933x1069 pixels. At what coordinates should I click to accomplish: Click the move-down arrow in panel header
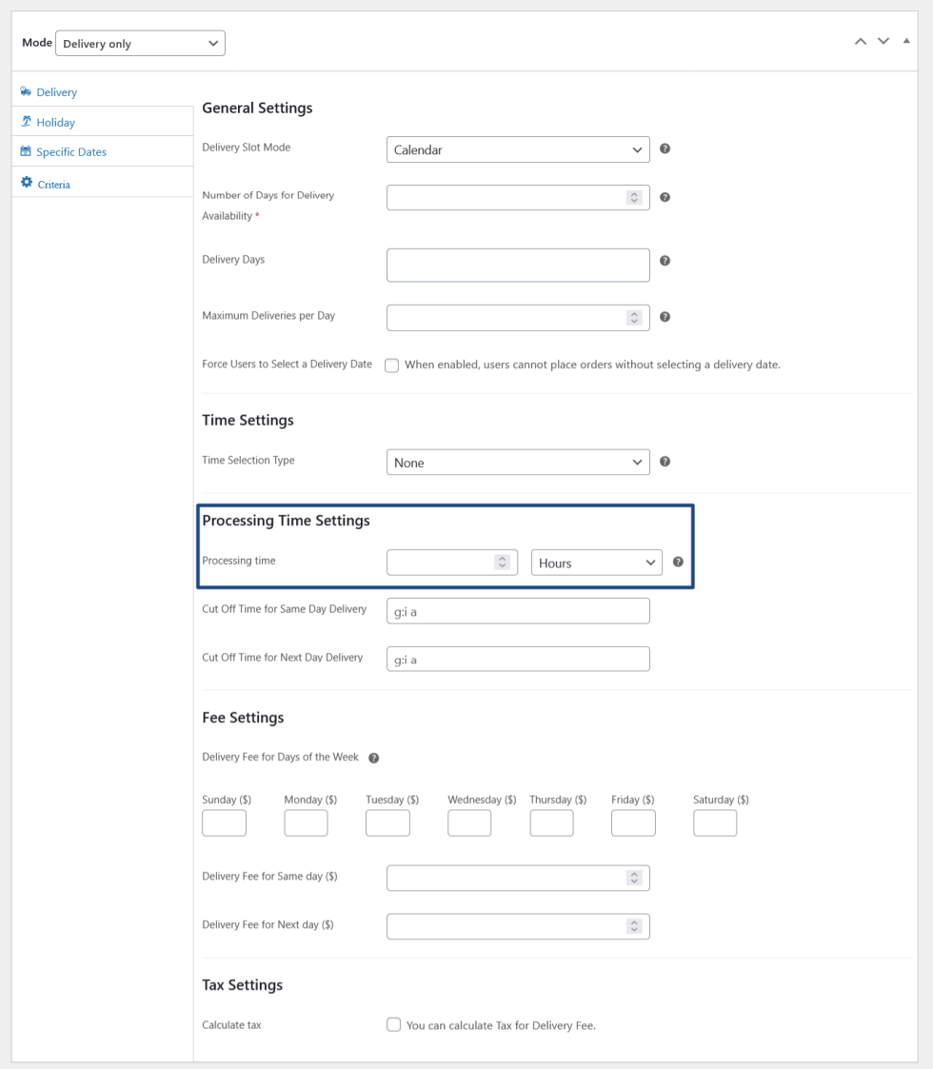tap(883, 42)
